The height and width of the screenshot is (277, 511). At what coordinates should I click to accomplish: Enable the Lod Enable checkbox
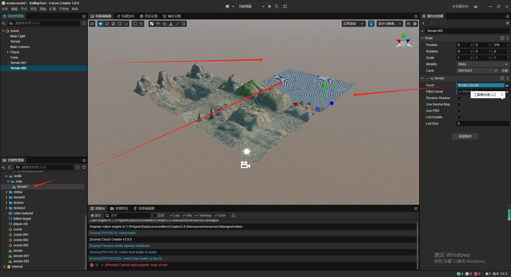tap(459, 117)
